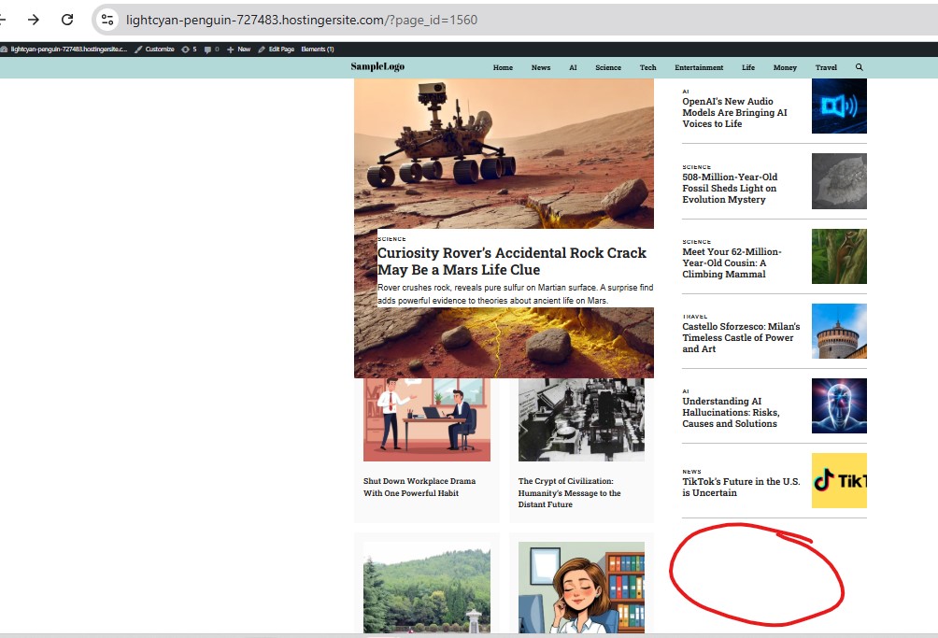The height and width of the screenshot is (638, 938).
Task: Click the forested hillside photo thumbnail
Action: point(427,588)
